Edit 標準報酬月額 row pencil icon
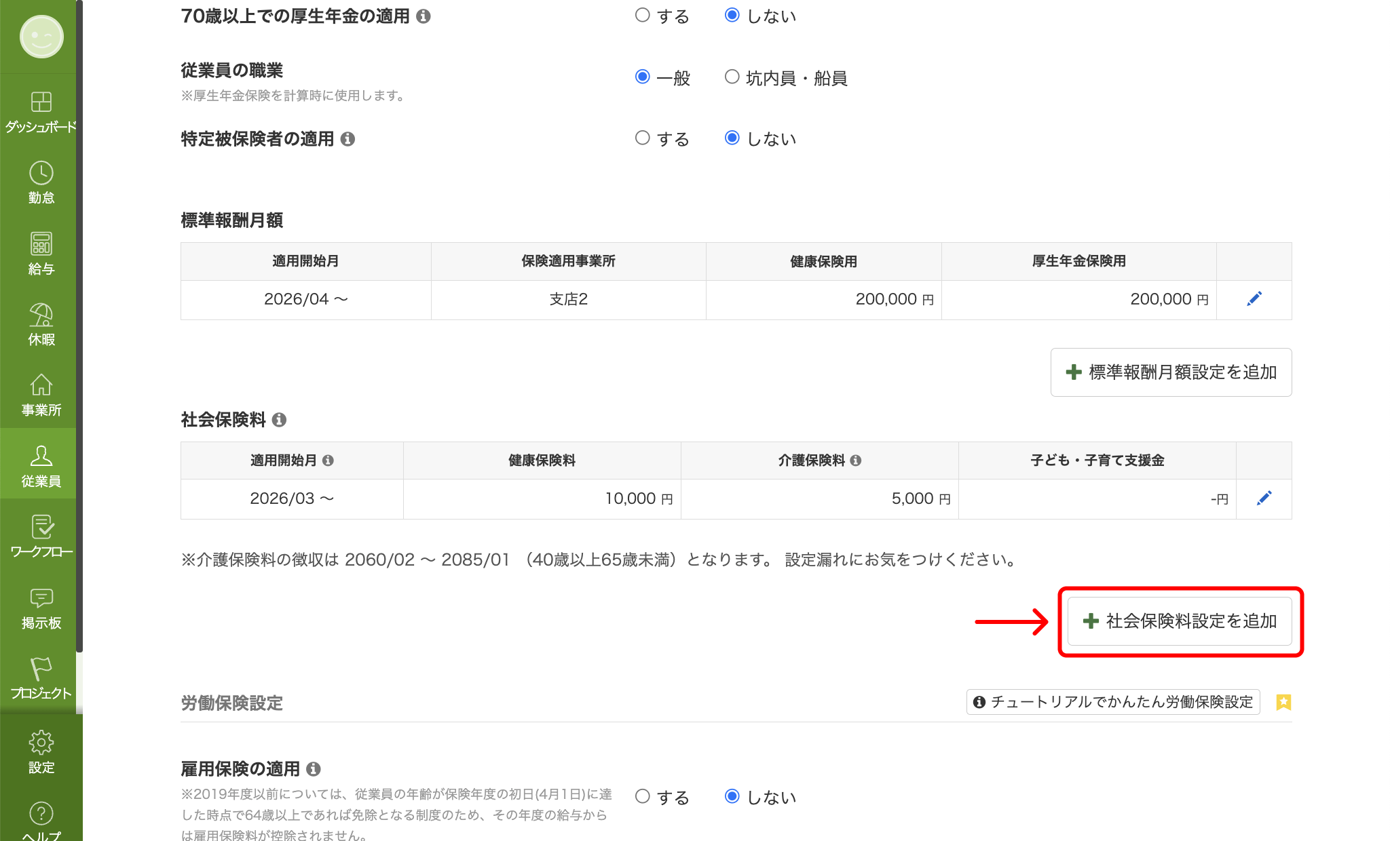 click(1254, 299)
